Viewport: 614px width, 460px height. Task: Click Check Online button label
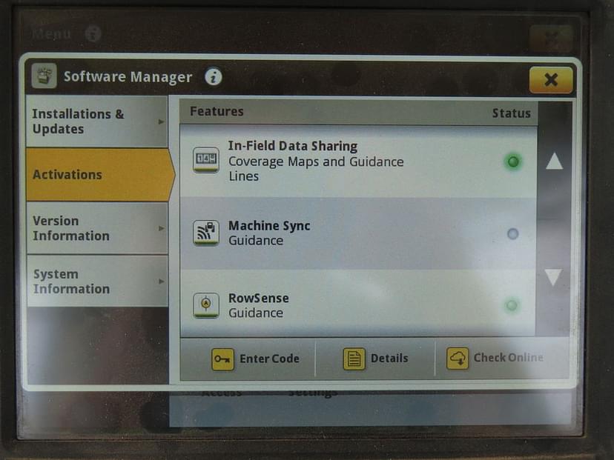(x=508, y=358)
